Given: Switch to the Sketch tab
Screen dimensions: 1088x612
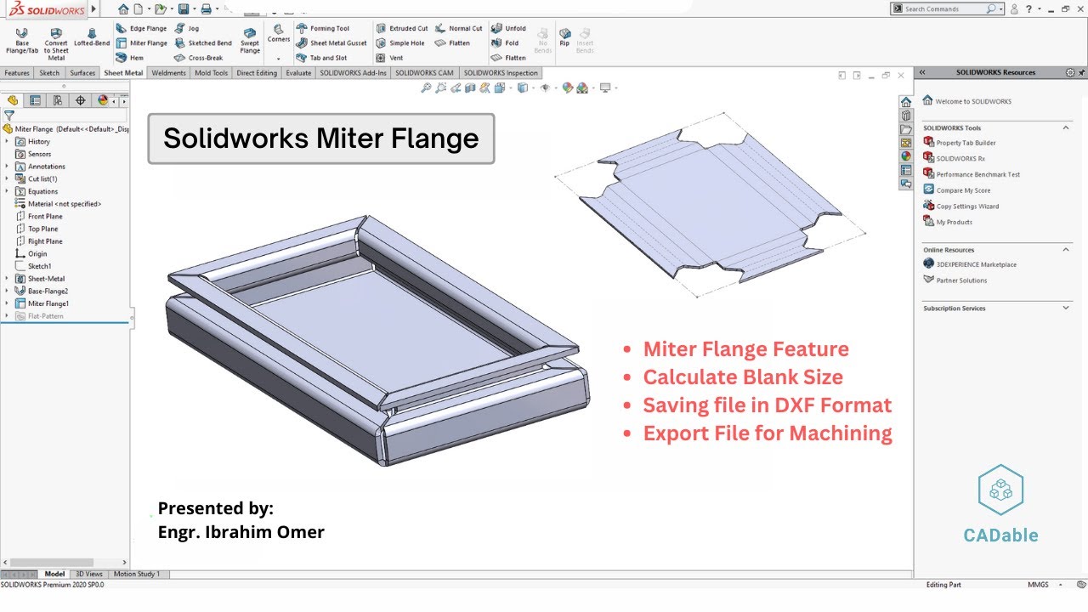Looking at the screenshot, I should (x=49, y=73).
